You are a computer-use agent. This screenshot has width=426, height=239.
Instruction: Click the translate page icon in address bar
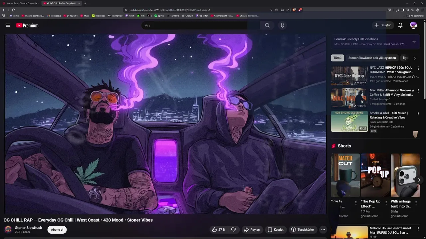point(271,10)
